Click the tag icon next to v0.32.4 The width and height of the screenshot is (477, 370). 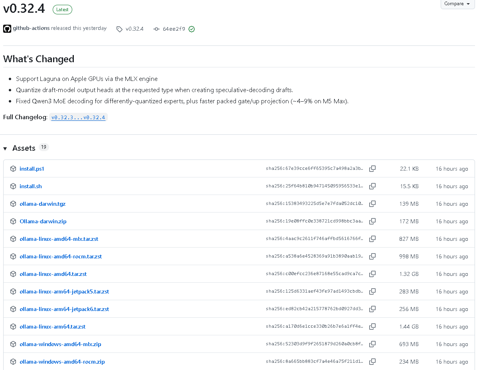pyautogui.click(x=119, y=29)
